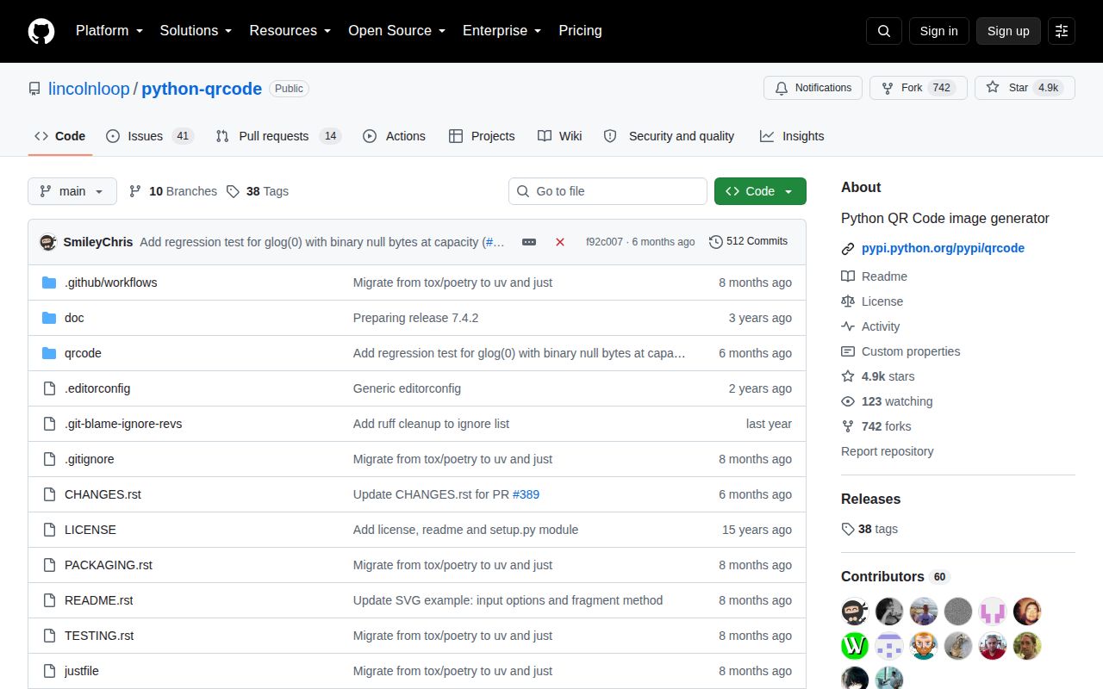The height and width of the screenshot is (689, 1103).
Task: Open the search magnifier button
Action: point(884,31)
